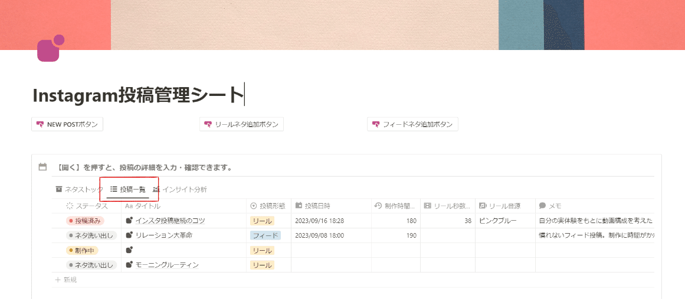Viewport: 685px width, 299px height.
Task: Open the 投稿形態 column header menu
Action: [x=268, y=206]
